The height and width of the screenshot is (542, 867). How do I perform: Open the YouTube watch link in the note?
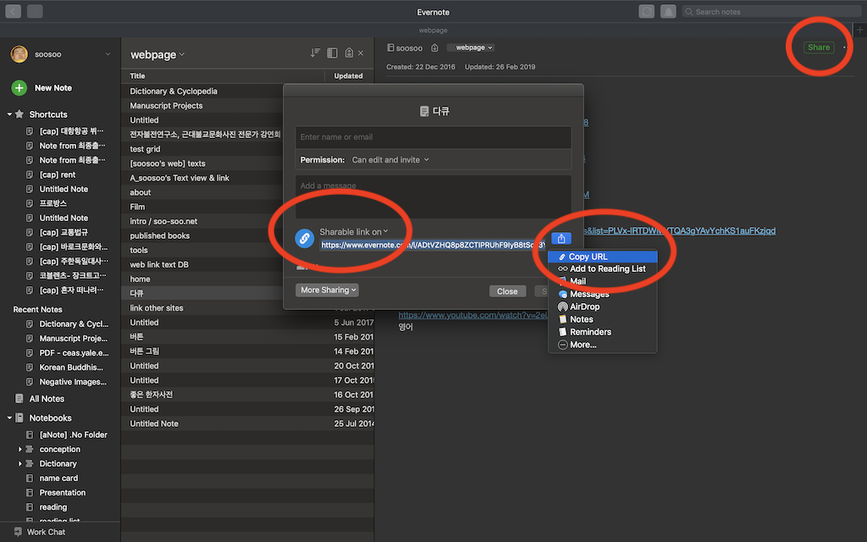pyautogui.click(x=473, y=315)
